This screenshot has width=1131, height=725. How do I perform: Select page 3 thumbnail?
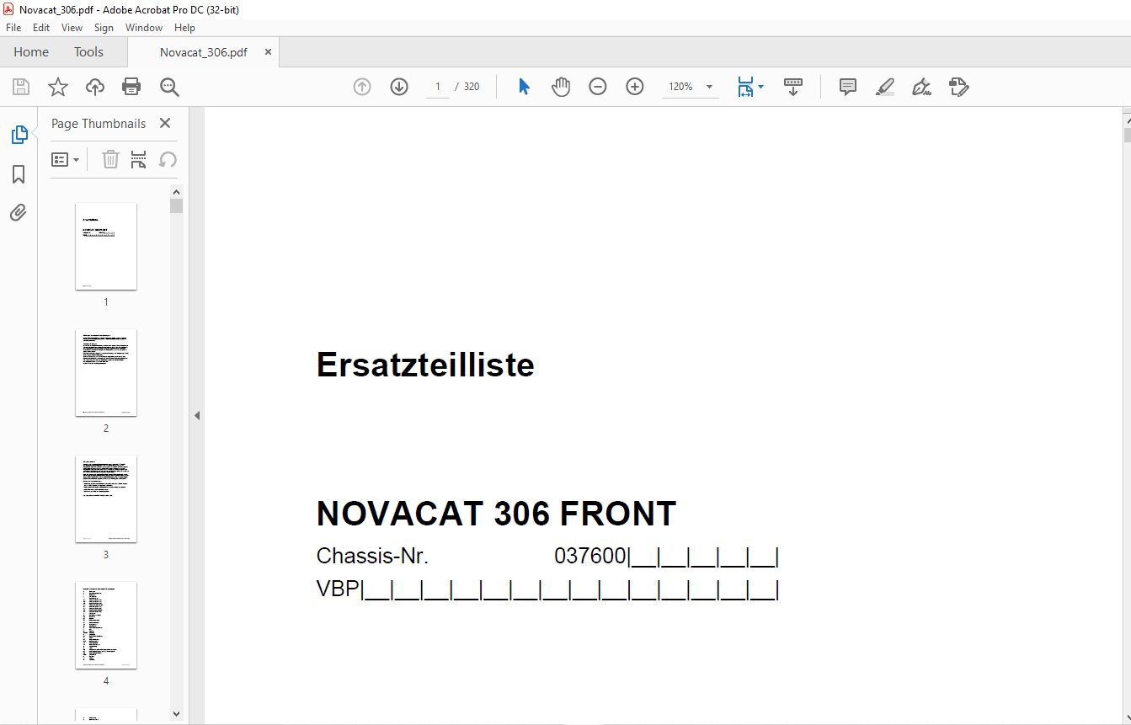[106, 498]
